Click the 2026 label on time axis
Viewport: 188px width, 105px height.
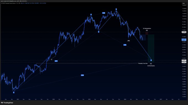coord(125,99)
